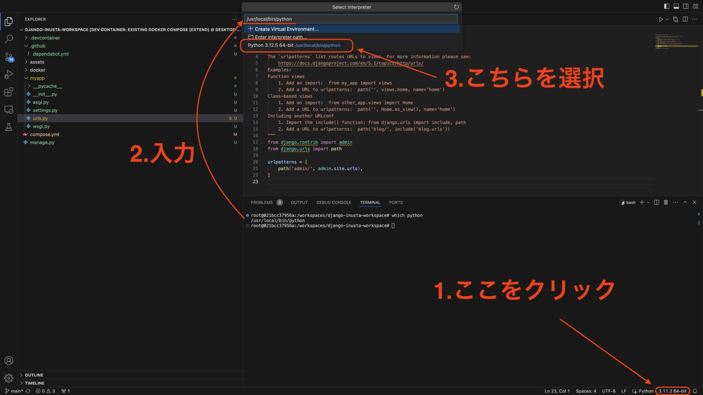Screen dimensions: 703x395
Task: Open Source Control view with 14 badge
Action: click(9, 57)
